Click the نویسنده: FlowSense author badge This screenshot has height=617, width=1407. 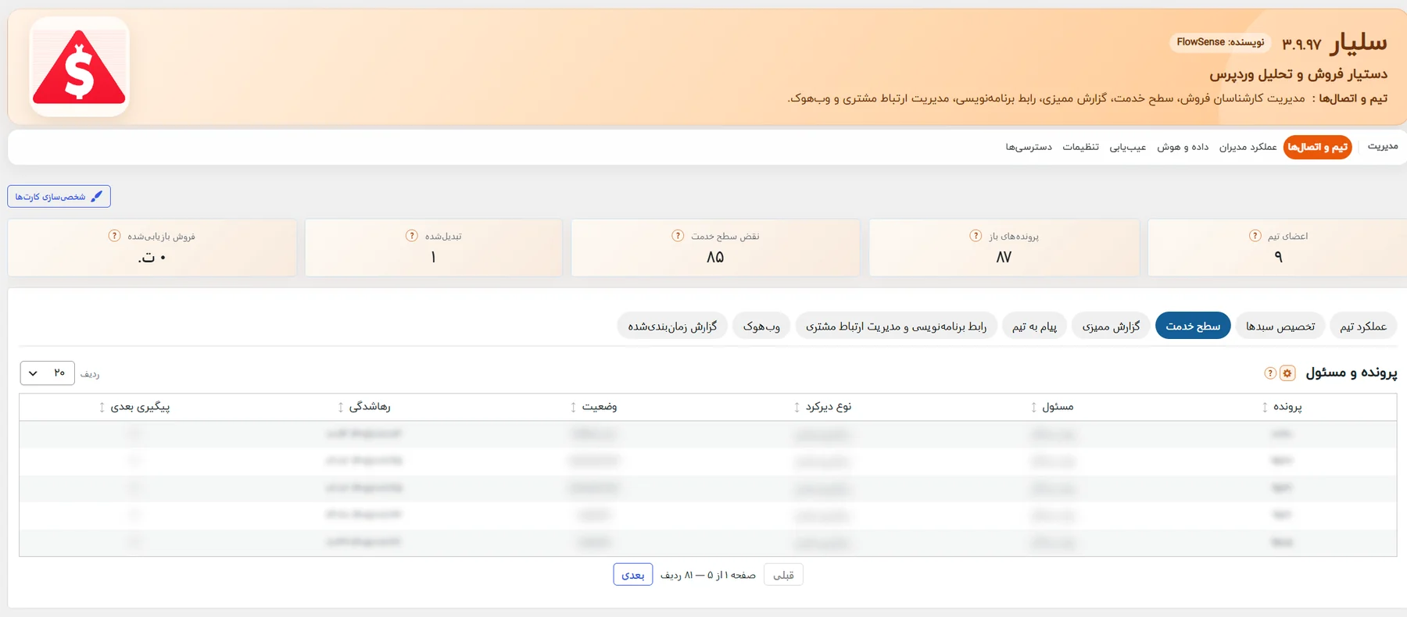[1220, 42]
